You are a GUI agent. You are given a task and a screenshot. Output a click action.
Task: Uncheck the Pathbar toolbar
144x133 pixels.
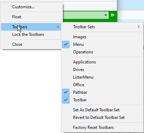pyautogui.click(x=102, y=92)
